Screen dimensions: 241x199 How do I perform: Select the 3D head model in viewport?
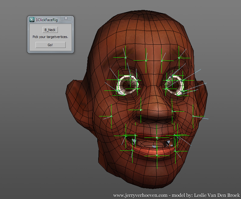[137, 99]
